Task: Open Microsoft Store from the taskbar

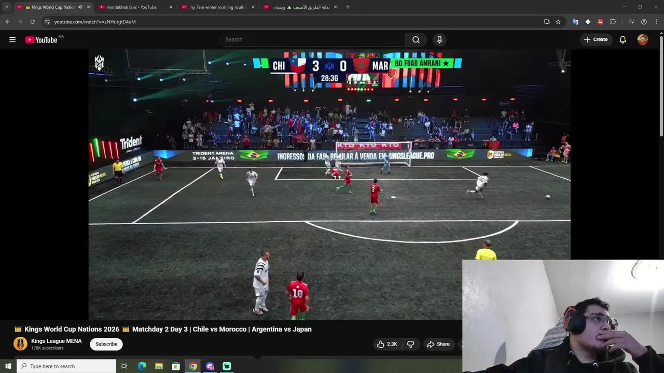Action: click(176, 366)
